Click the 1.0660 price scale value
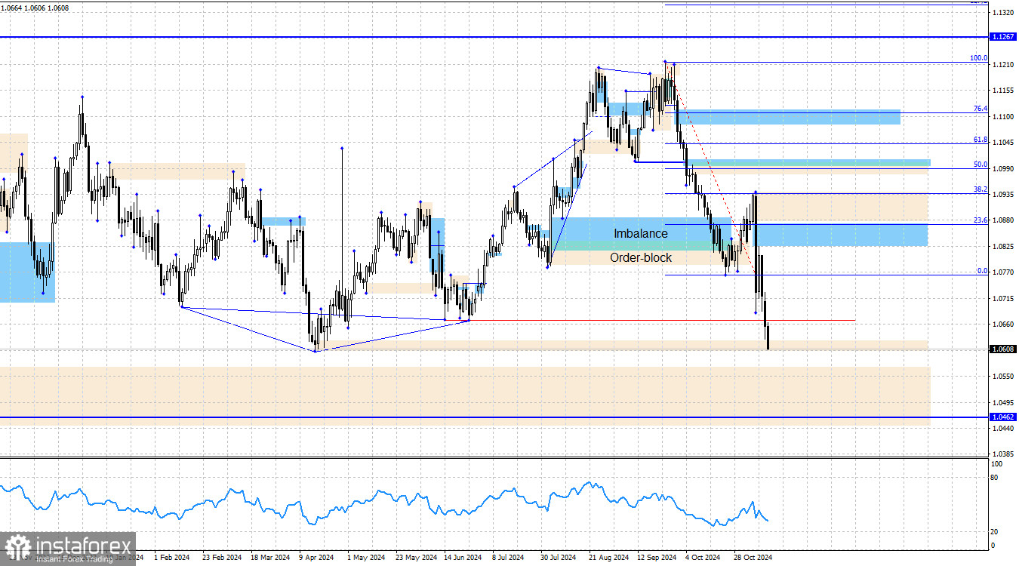The width and height of the screenshot is (1019, 566). point(1004,325)
